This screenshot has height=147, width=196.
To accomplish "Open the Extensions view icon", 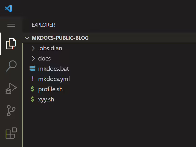I will (x=11, y=133).
